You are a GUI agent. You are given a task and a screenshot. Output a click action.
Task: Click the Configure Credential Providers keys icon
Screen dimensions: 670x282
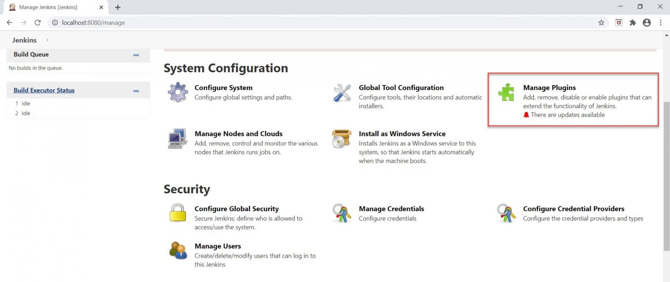tap(506, 213)
